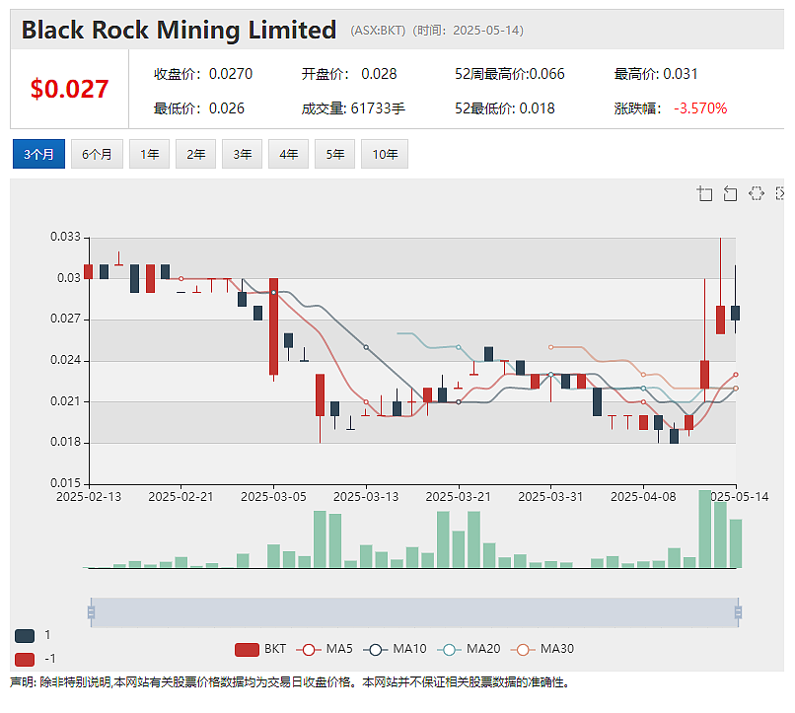Click the zoom reset (undo zoom) icon

(x=730, y=193)
